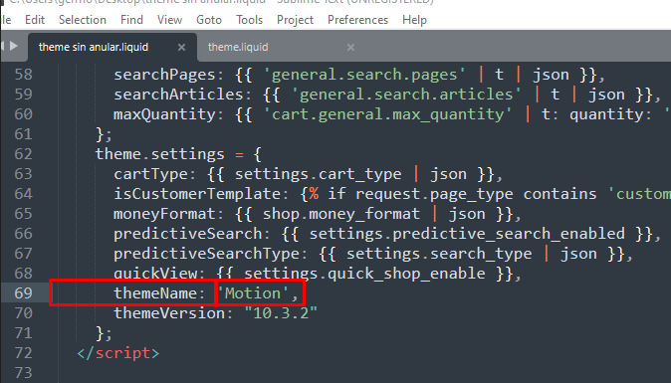
Task: Click the moneyFormat key text
Action: [x=164, y=214]
